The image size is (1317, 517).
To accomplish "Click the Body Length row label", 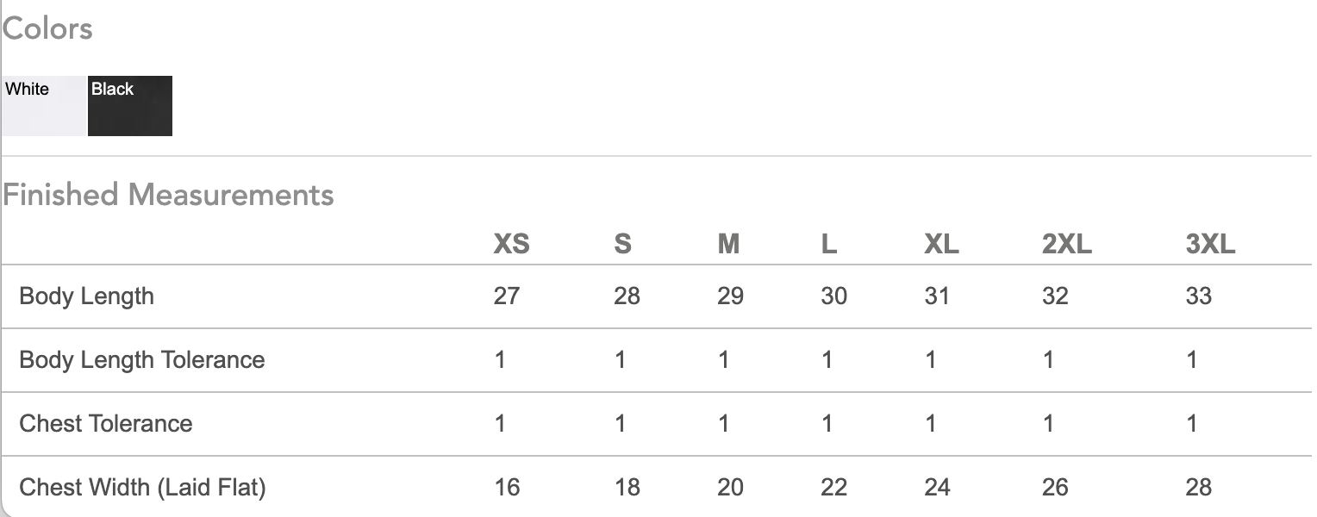I will click(x=86, y=296).
